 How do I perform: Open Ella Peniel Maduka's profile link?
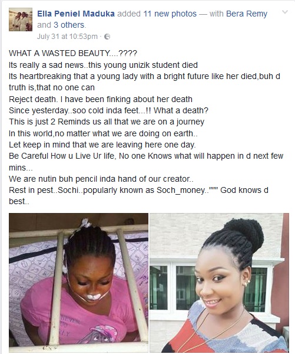(76, 14)
